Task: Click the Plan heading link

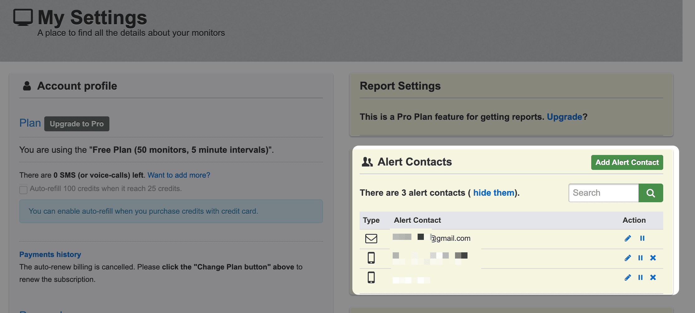Action: click(30, 123)
